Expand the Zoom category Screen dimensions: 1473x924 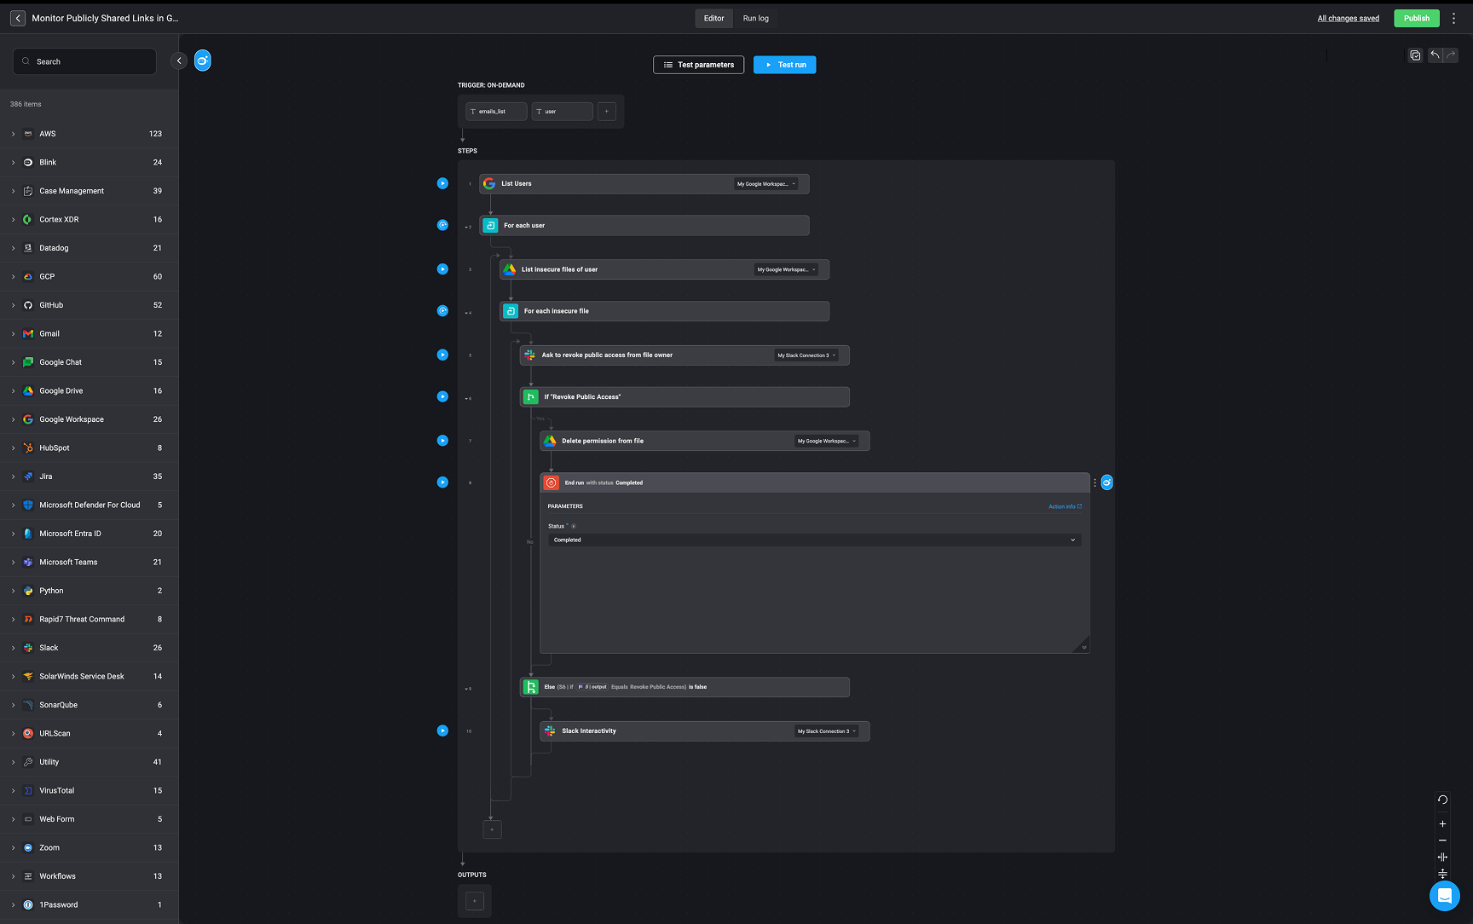(14, 847)
